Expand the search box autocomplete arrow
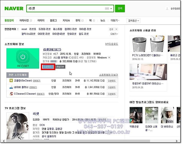This screenshot has width=182, height=144. coord(111,9)
